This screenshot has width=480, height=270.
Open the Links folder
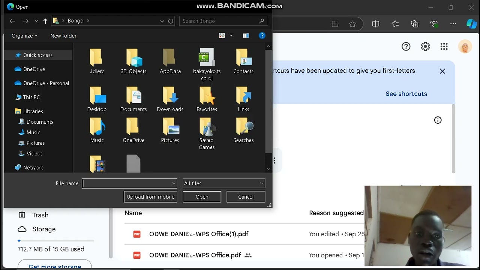[243, 99]
